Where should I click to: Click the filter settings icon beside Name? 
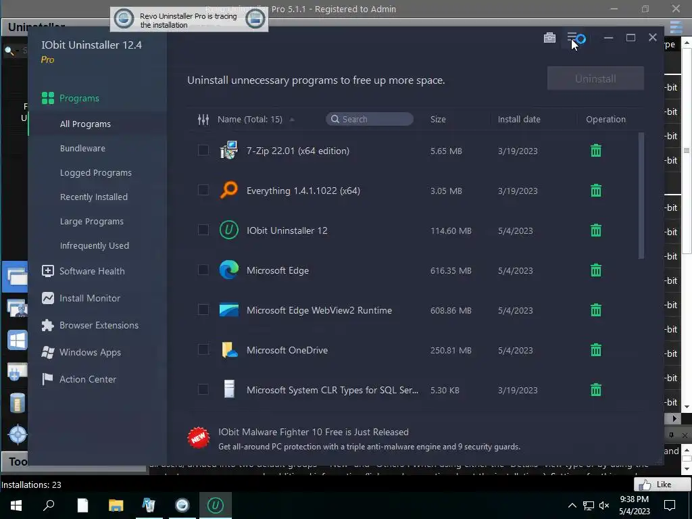203,119
